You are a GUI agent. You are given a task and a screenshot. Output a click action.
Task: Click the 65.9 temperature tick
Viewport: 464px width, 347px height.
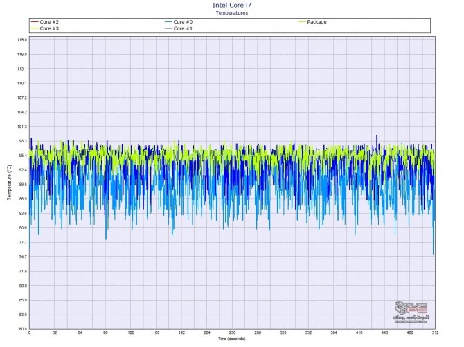tap(23, 300)
